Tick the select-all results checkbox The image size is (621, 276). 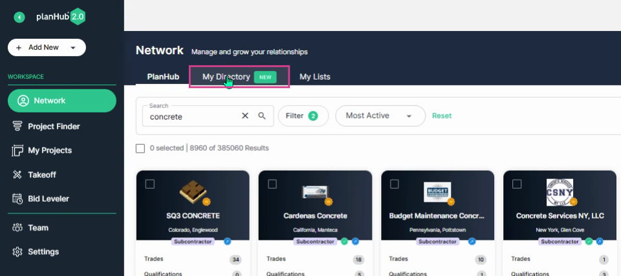coord(140,149)
